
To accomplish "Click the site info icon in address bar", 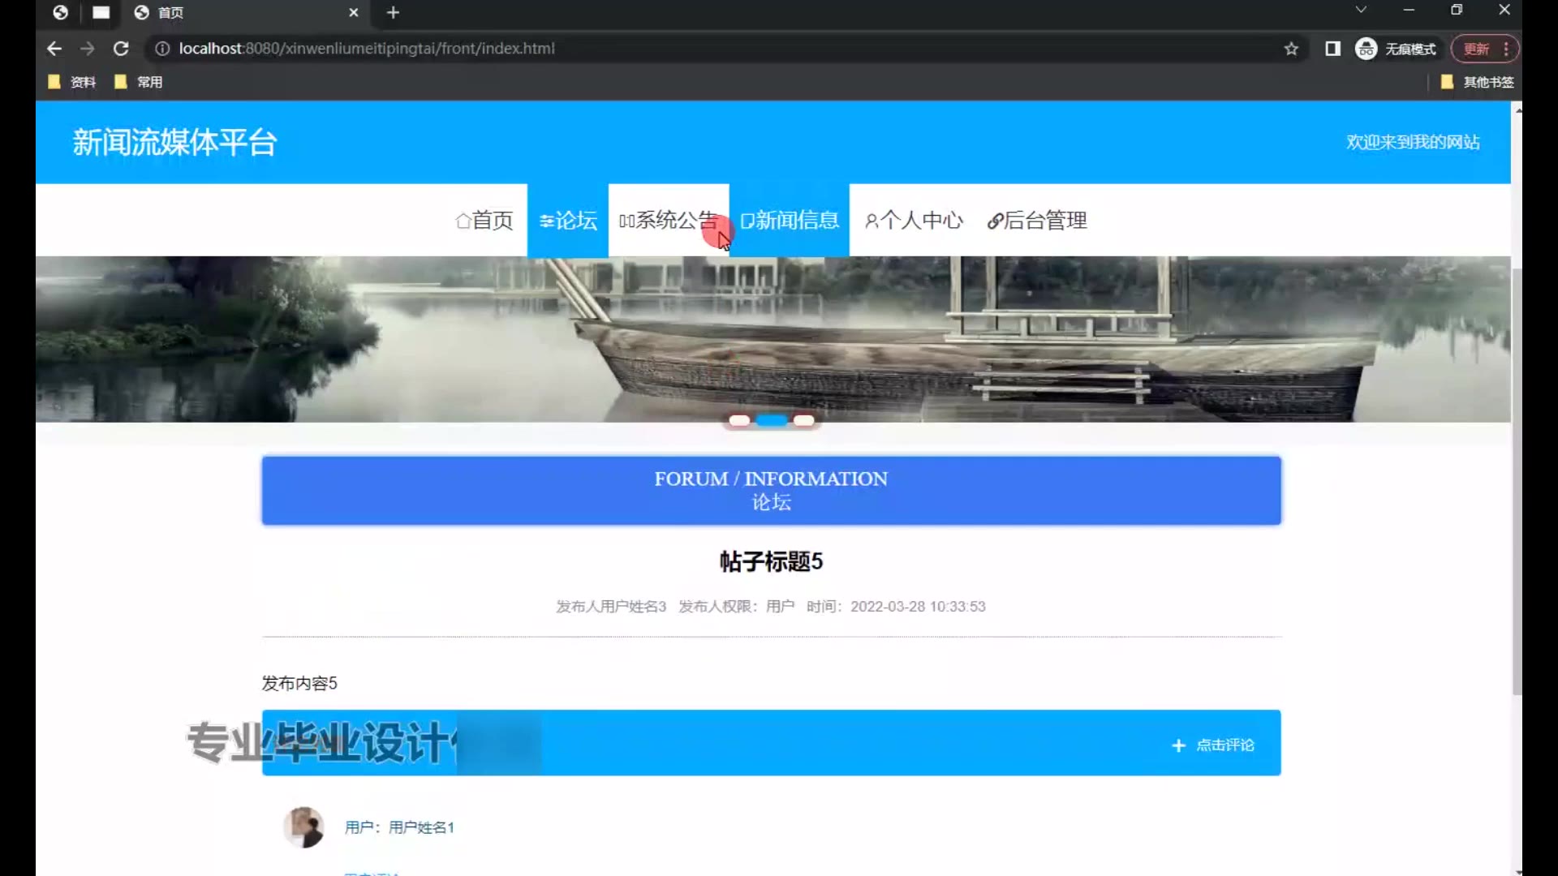I will (162, 49).
